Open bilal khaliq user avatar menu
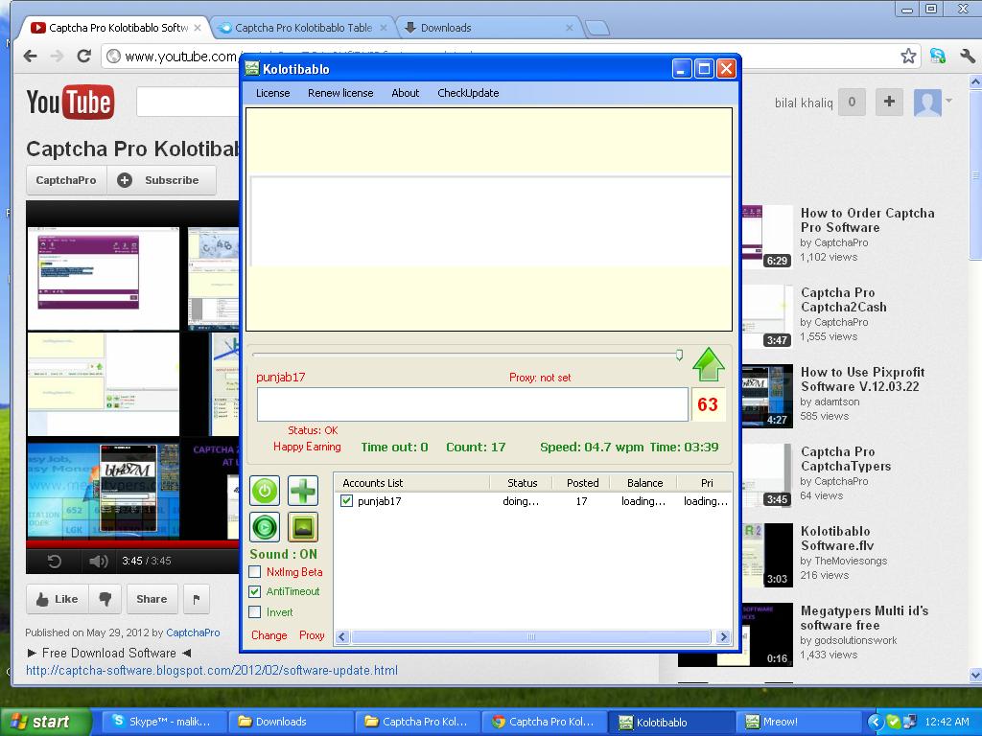This screenshot has width=982, height=736. click(933, 102)
